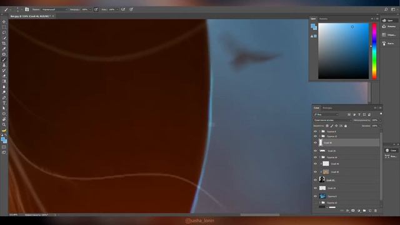
Task: Select the Type tool
Action: [4, 102]
